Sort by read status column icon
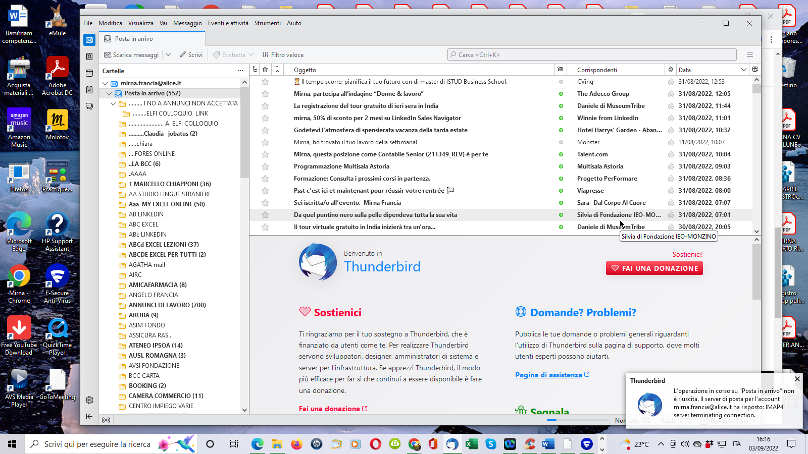This screenshot has width=808, height=454. pyautogui.click(x=561, y=70)
